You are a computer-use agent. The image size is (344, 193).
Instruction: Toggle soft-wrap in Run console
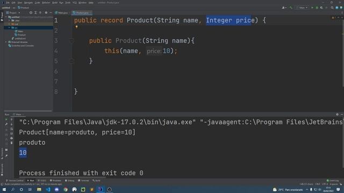click(x=11, y=129)
